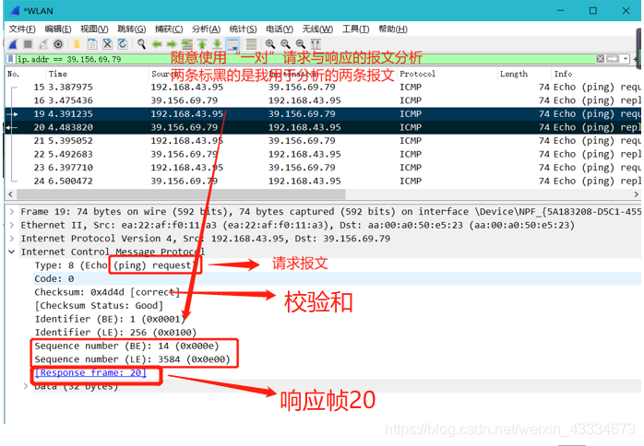Toggle auto-scroll during live capture

(x=233, y=44)
